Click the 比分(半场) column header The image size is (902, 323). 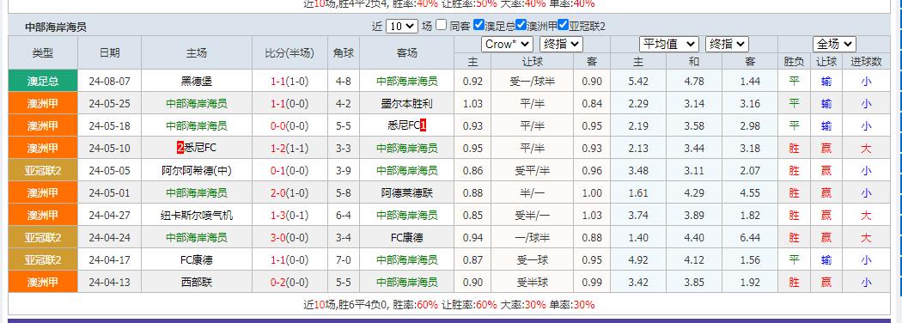[289, 53]
